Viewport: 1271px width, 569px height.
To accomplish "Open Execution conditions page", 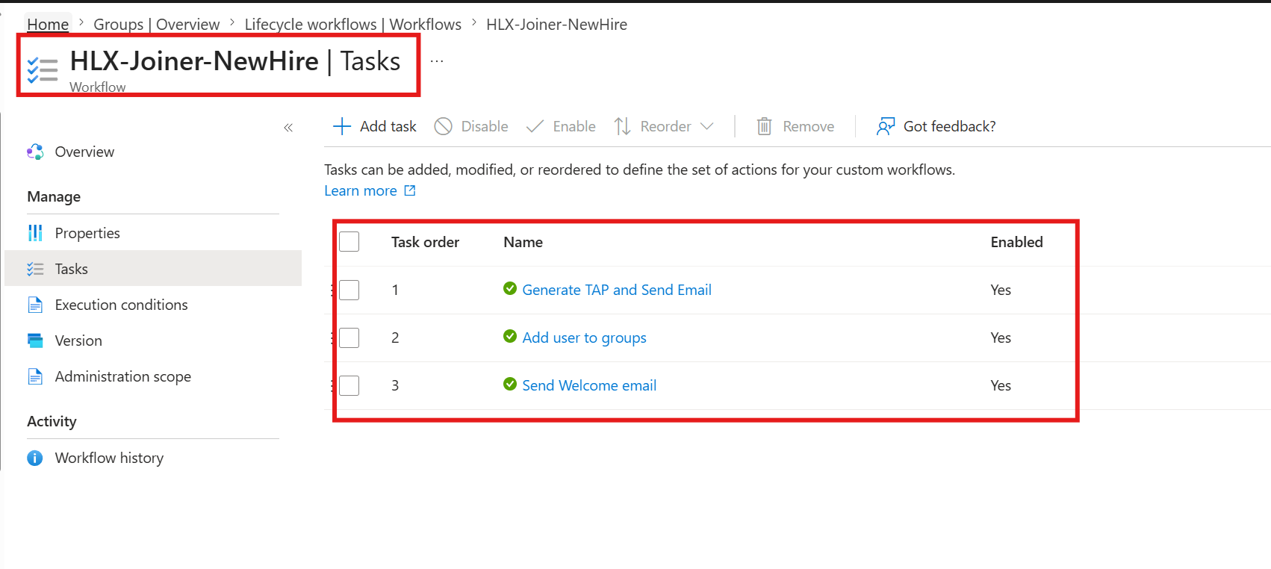I will (121, 305).
